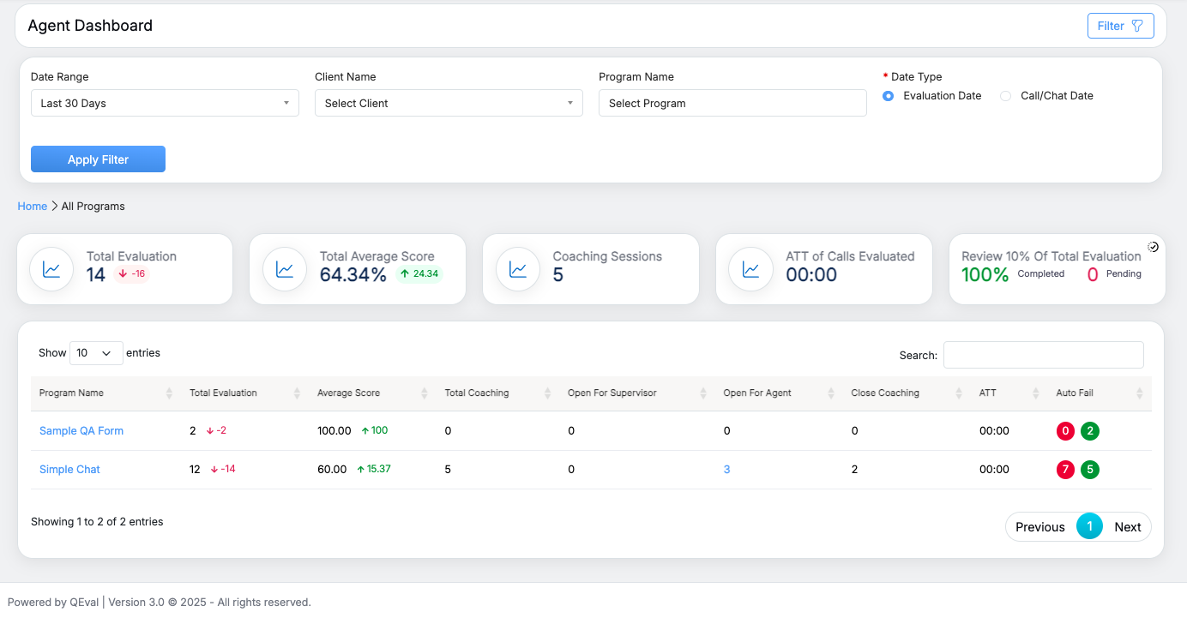Screen dimensions: 1187x624
Task: Click page 1 in the pagination
Action: (1089, 526)
